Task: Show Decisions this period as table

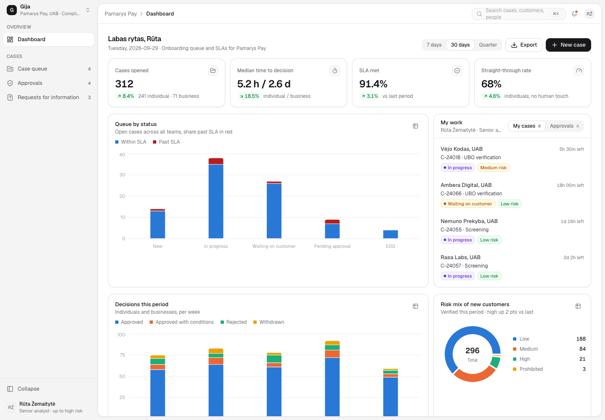Action: [416, 306]
